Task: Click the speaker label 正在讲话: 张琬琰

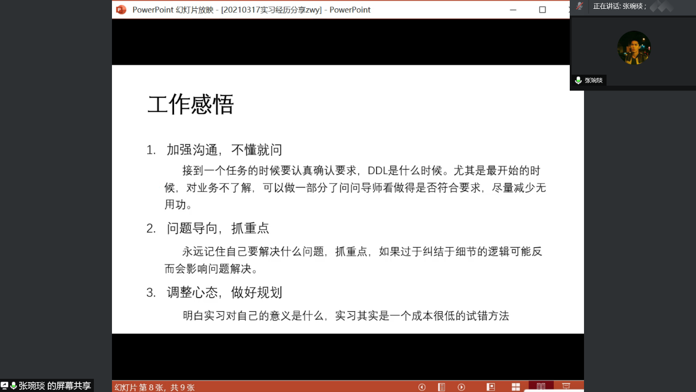Action: tap(620, 7)
